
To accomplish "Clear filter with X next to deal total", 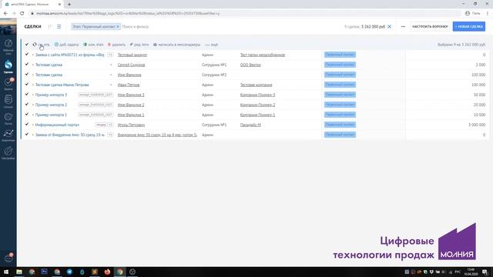I will (x=389, y=27).
